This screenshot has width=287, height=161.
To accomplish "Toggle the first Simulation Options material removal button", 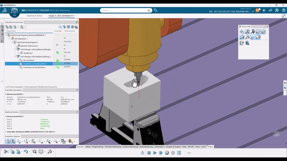I will coord(7,141).
